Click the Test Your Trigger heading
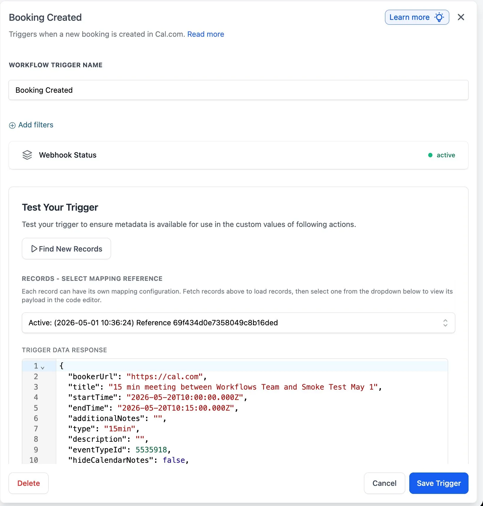The image size is (483, 506). pos(60,207)
